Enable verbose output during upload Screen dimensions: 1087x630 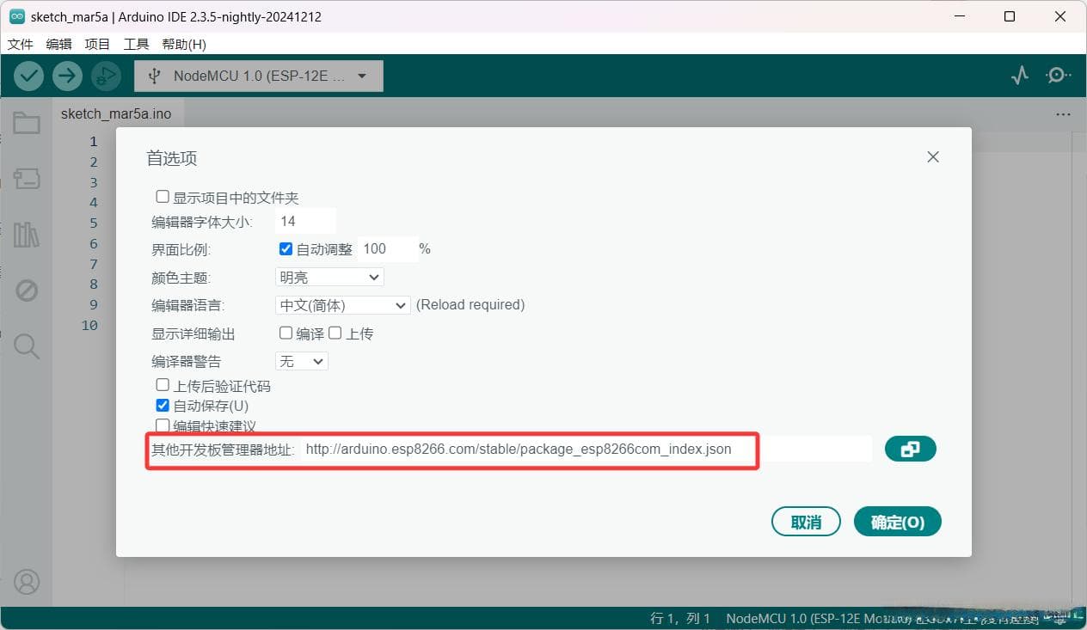(x=335, y=333)
